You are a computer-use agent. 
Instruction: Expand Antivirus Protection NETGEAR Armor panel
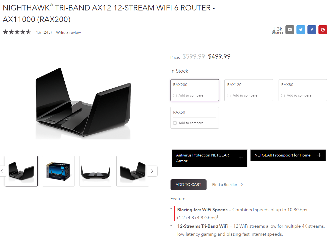tap(210, 158)
